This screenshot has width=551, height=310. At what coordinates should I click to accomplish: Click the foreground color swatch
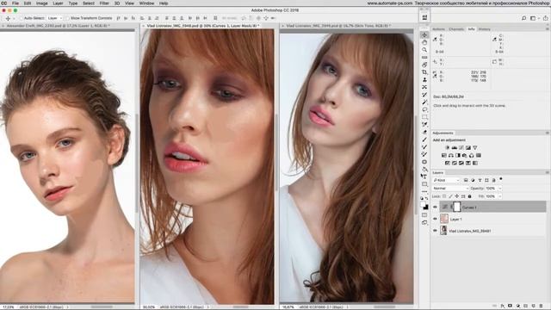tap(424, 206)
